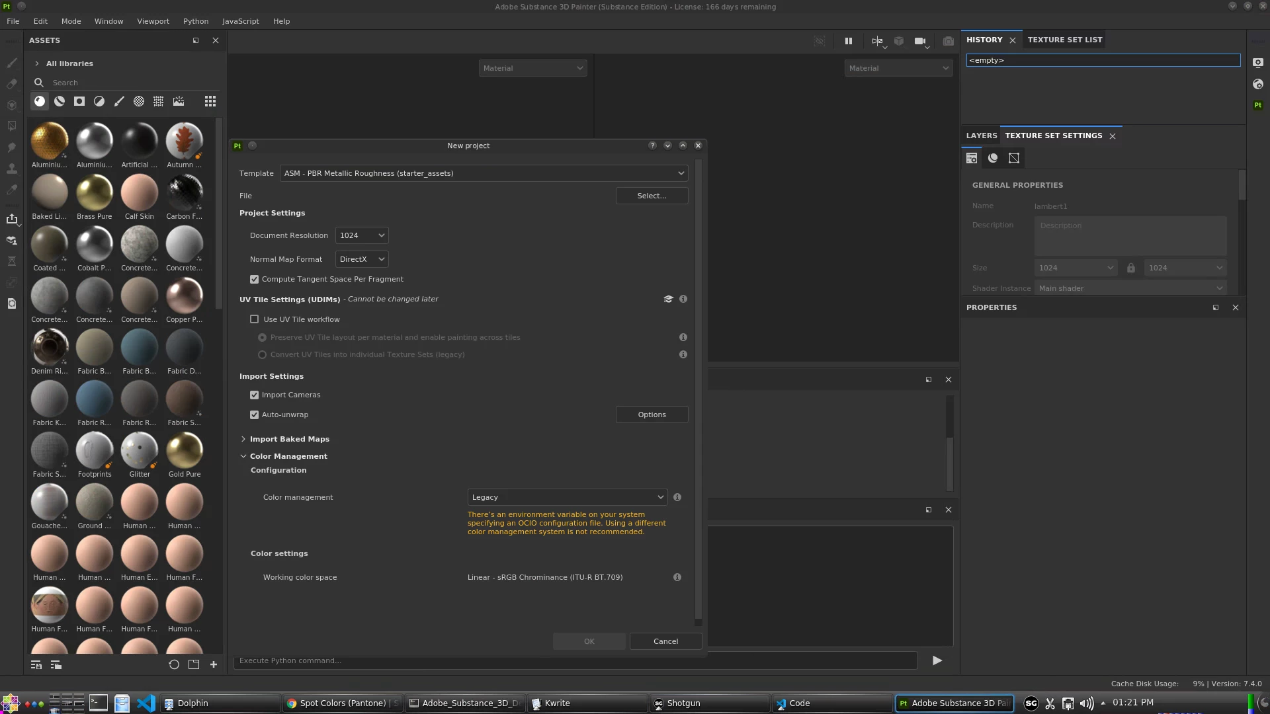Click the Select... file button
This screenshot has height=714, width=1270.
(x=652, y=196)
